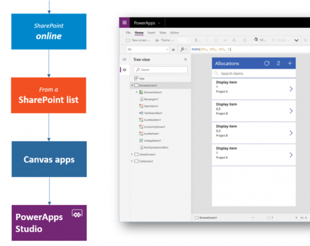Viewport: 310px width, 246px height.
Task: Refresh the Allocations list
Action: click(x=267, y=64)
